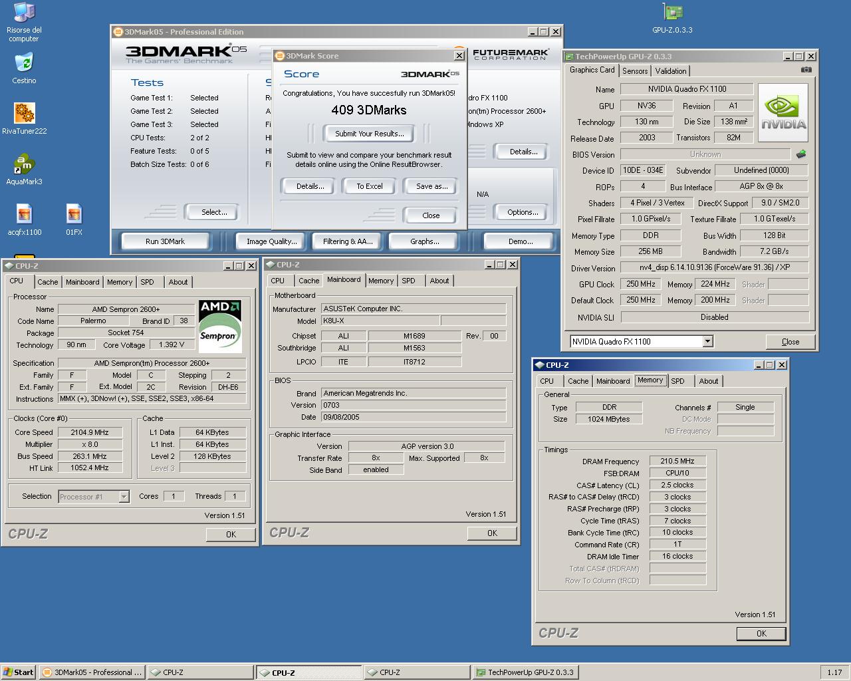Click AMD Sempron logo in CPU-Z
851x681 pixels.
(219, 326)
